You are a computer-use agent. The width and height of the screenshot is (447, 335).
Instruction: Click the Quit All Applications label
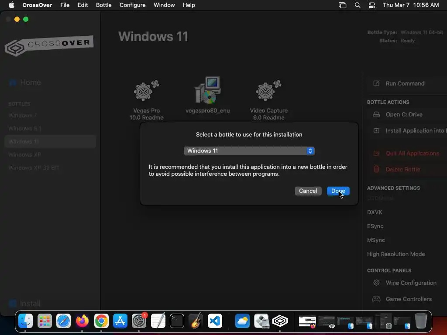pyautogui.click(x=412, y=153)
